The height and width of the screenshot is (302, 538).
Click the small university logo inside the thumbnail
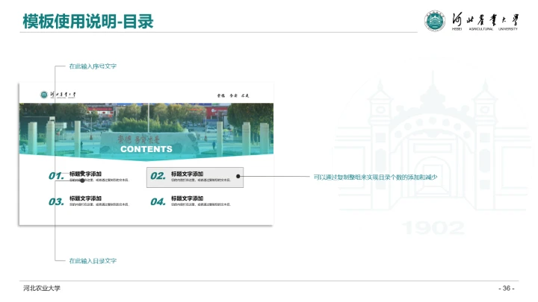[x=58, y=95]
